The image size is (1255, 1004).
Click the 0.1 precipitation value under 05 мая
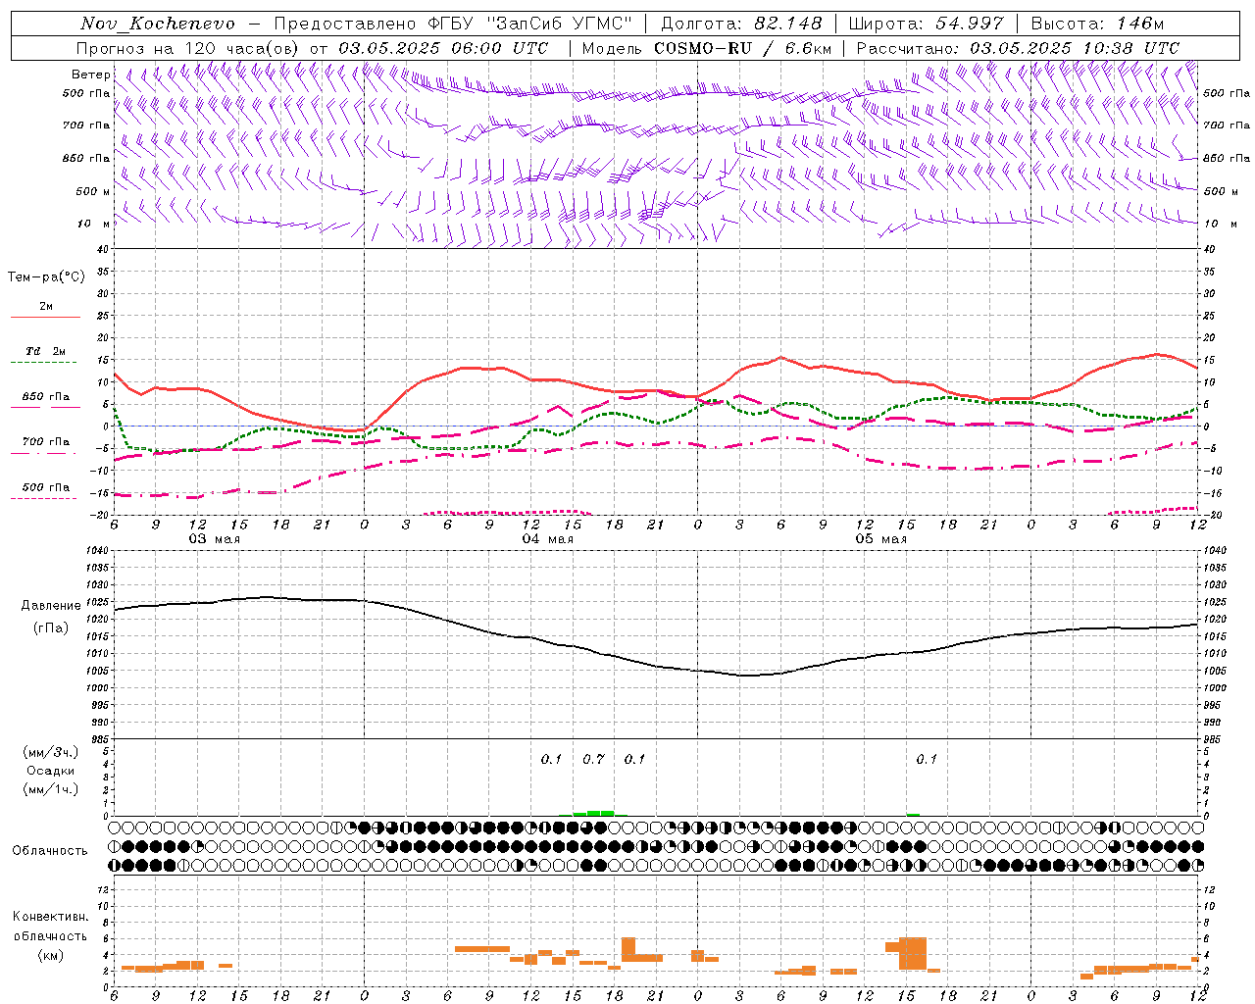(x=927, y=759)
